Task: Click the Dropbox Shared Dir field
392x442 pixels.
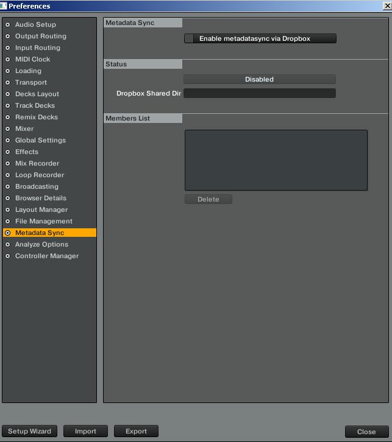Action: (259, 94)
